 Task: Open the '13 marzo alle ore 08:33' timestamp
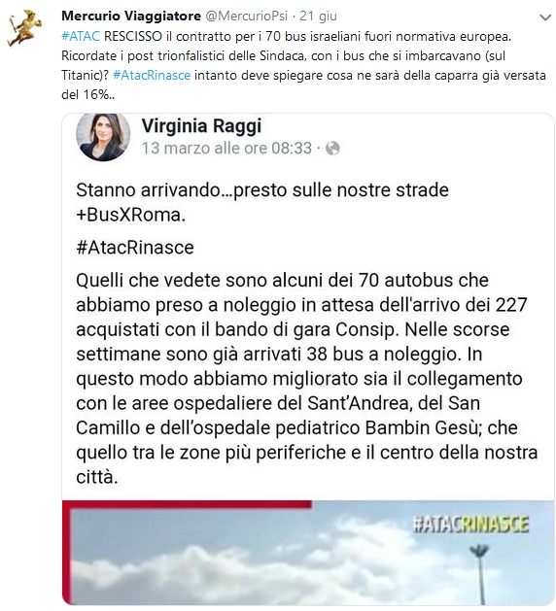coord(226,148)
